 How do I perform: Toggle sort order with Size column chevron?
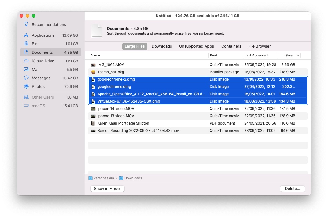[x=298, y=56]
